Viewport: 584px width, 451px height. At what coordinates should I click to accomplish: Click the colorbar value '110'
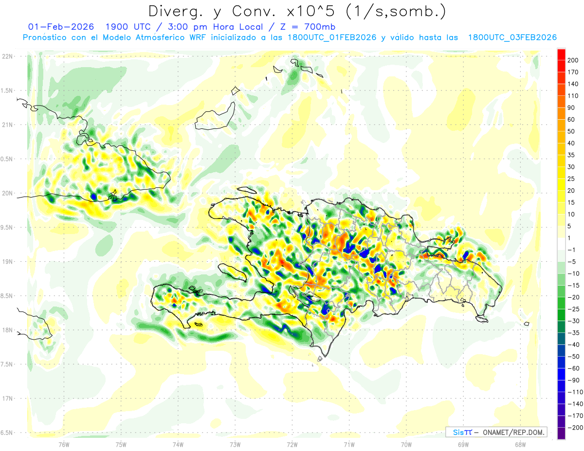pos(574,96)
